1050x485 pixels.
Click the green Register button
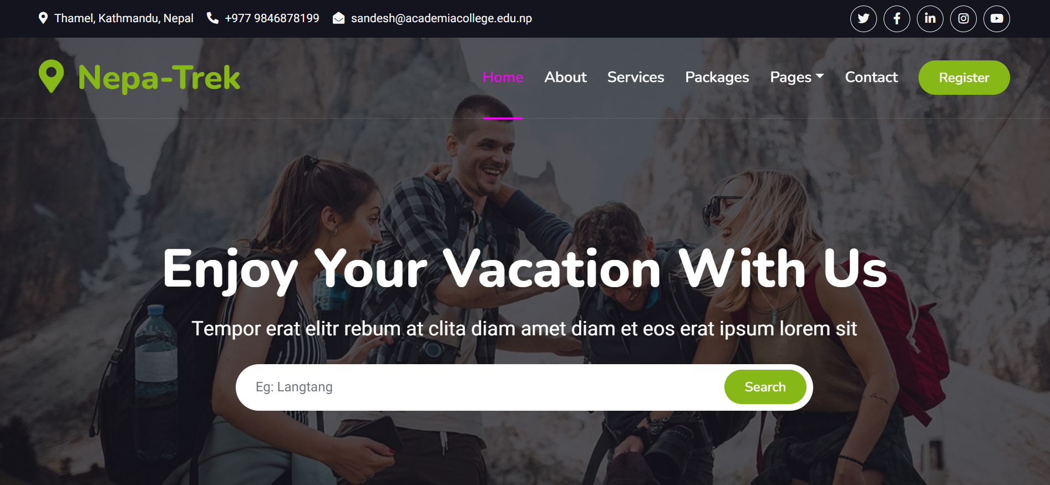tap(964, 78)
